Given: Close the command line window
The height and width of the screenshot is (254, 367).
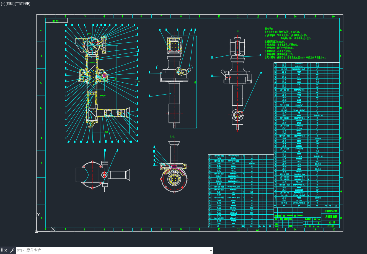Looking at the screenshot, I should point(6,250).
